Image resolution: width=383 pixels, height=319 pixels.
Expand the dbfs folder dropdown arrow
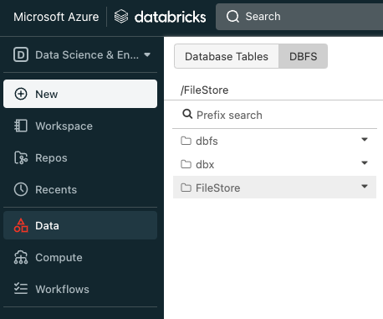365,139
